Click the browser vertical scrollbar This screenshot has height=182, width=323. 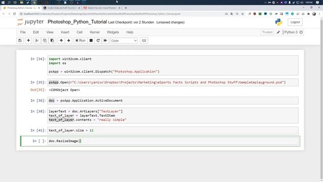point(321,99)
